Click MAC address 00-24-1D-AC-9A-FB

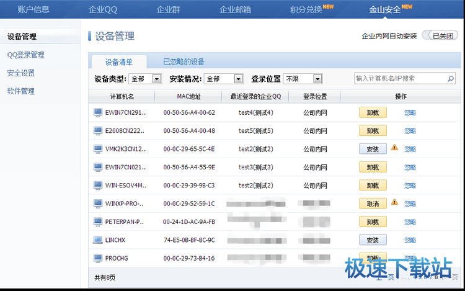click(x=189, y=222)
